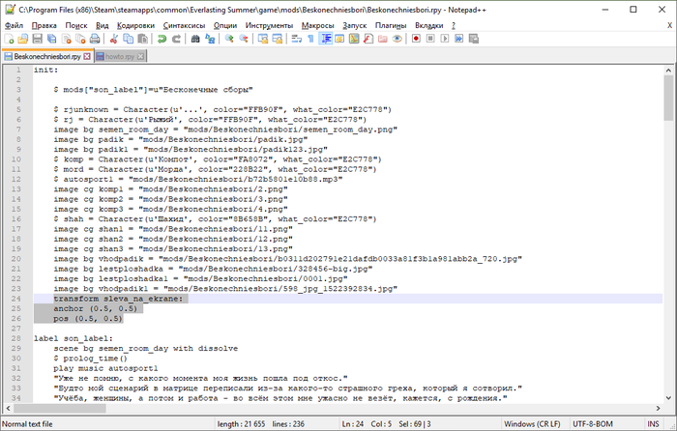Click the Close document toolbar icon

coord(66,39)
